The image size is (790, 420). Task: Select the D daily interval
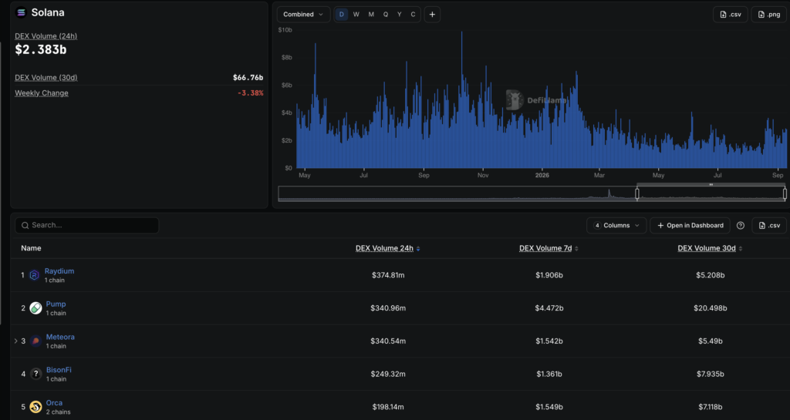[342, 15]
